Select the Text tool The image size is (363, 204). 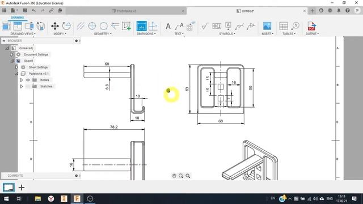coord(168,26)
